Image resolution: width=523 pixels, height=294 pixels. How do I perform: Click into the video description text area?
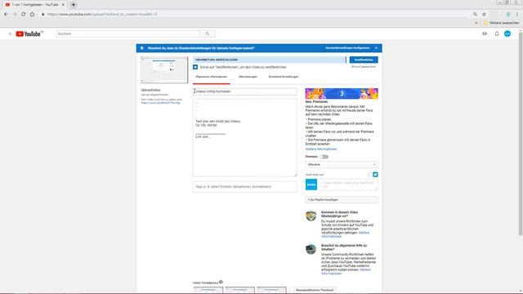[245, 138]
